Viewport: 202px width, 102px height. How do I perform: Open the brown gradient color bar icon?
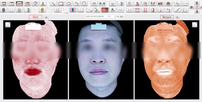(x=160, y=4)
